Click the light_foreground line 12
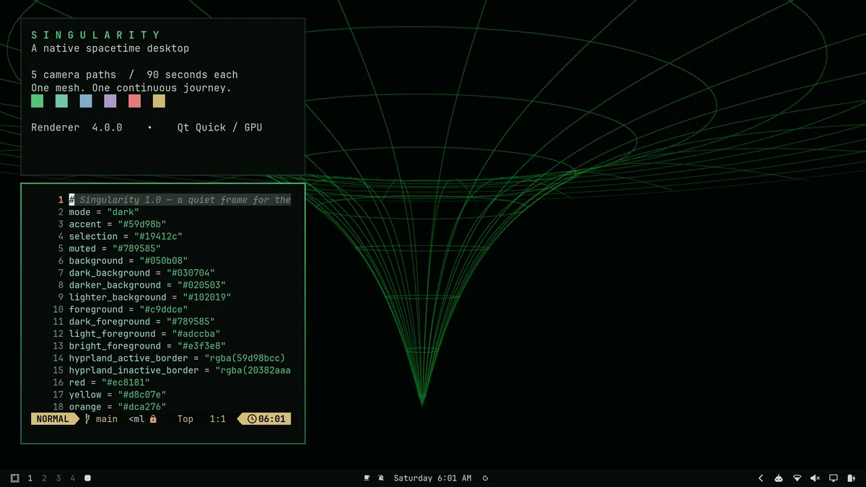 coord(145,334)
